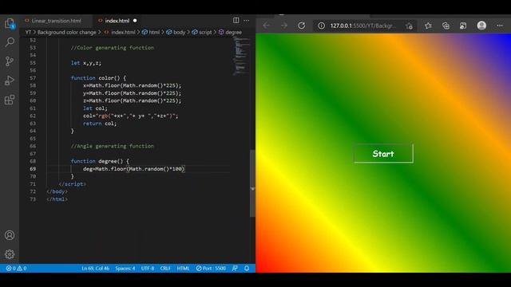Click the 'let x,y,z;' code line
Viewport: 511px width, 287px height.
click(86, 63)
